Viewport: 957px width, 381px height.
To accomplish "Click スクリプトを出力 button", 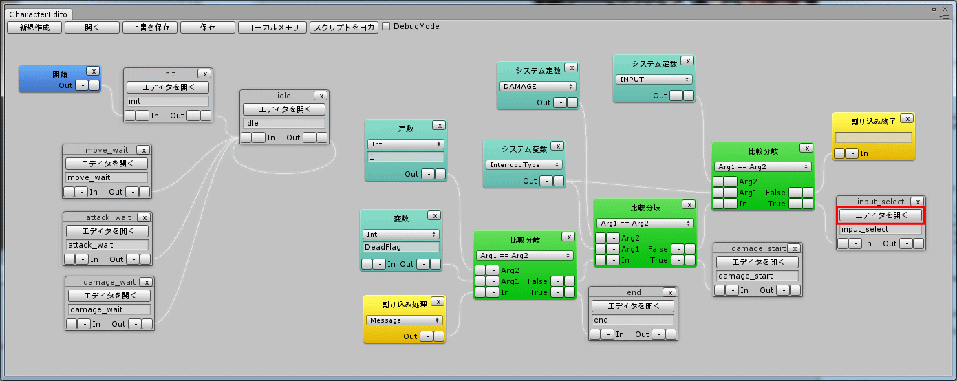I will click(x=344, y=28).
